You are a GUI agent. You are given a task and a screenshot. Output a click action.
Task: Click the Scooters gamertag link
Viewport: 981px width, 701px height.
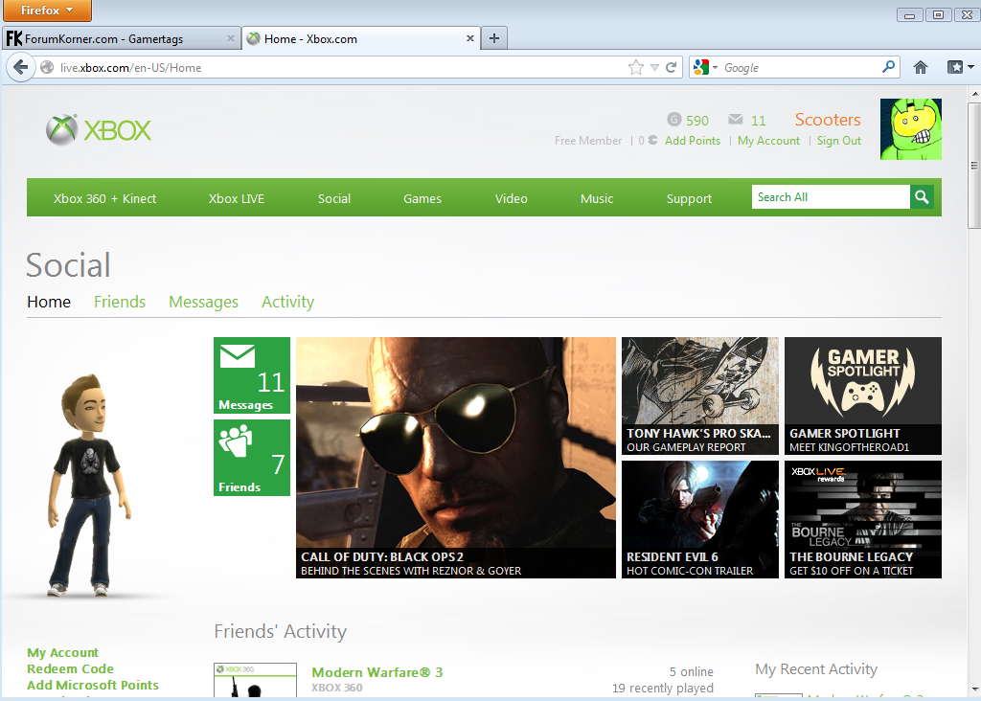[x=828, y=120]
